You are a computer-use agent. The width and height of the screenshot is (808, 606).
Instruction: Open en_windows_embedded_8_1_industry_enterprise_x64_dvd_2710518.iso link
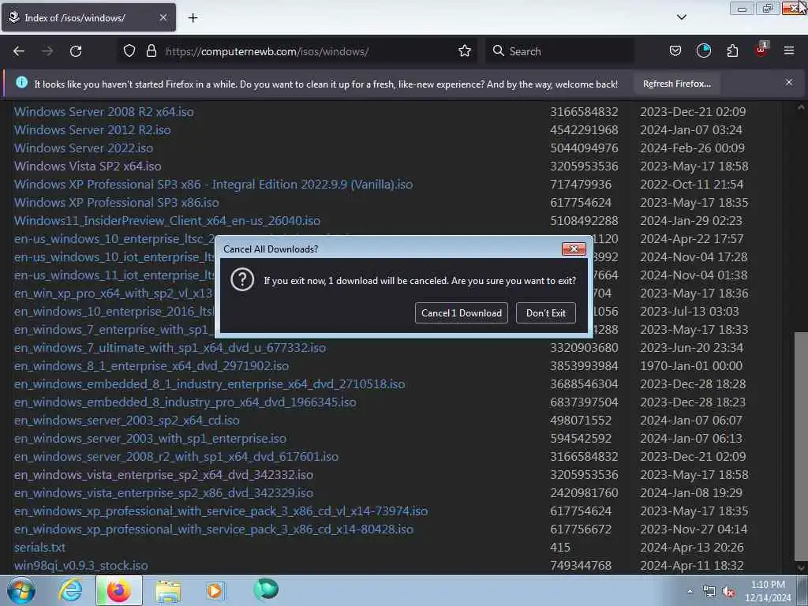tap(210, 384)
